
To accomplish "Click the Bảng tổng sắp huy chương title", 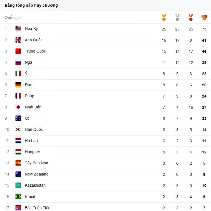I will tap(31, 5).
